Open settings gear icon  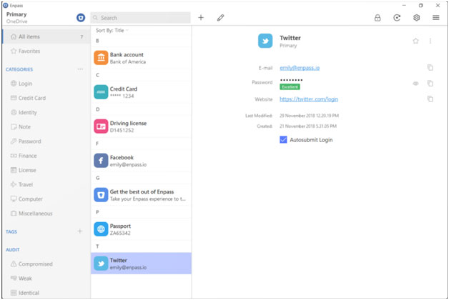(x=416, y=18)
